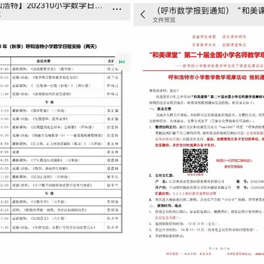Select the row 《合作交流：从数1号到在行动距要几步》
The width and height of the screenshot is (264, 264).
61,228
